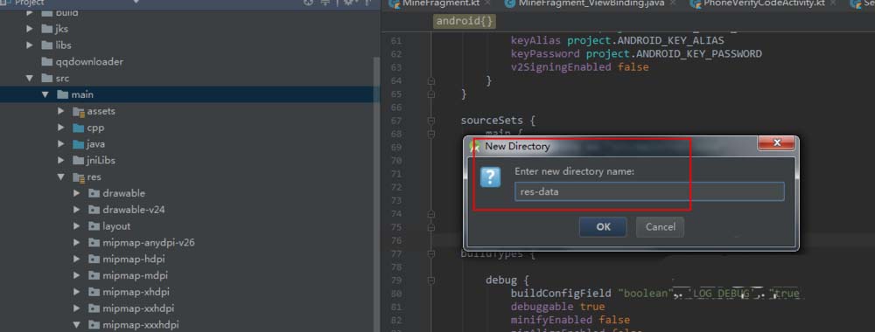Click the jks folder icon
This screenshot has width=875, height=332.
point(47,29)
